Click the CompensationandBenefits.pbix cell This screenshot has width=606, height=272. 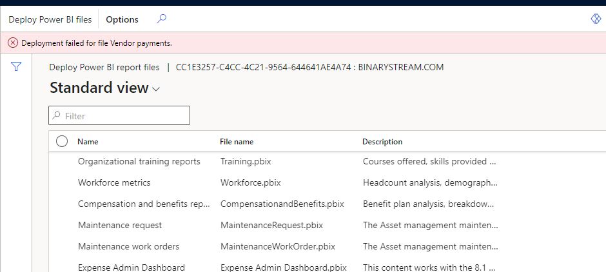[282, 204]
